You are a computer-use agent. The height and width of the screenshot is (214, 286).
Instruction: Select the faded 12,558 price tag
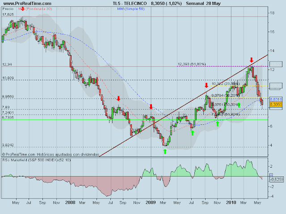pos(276,64)
